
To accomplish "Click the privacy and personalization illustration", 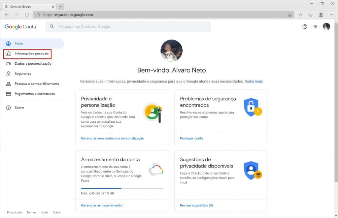I will tap(152, 113).
